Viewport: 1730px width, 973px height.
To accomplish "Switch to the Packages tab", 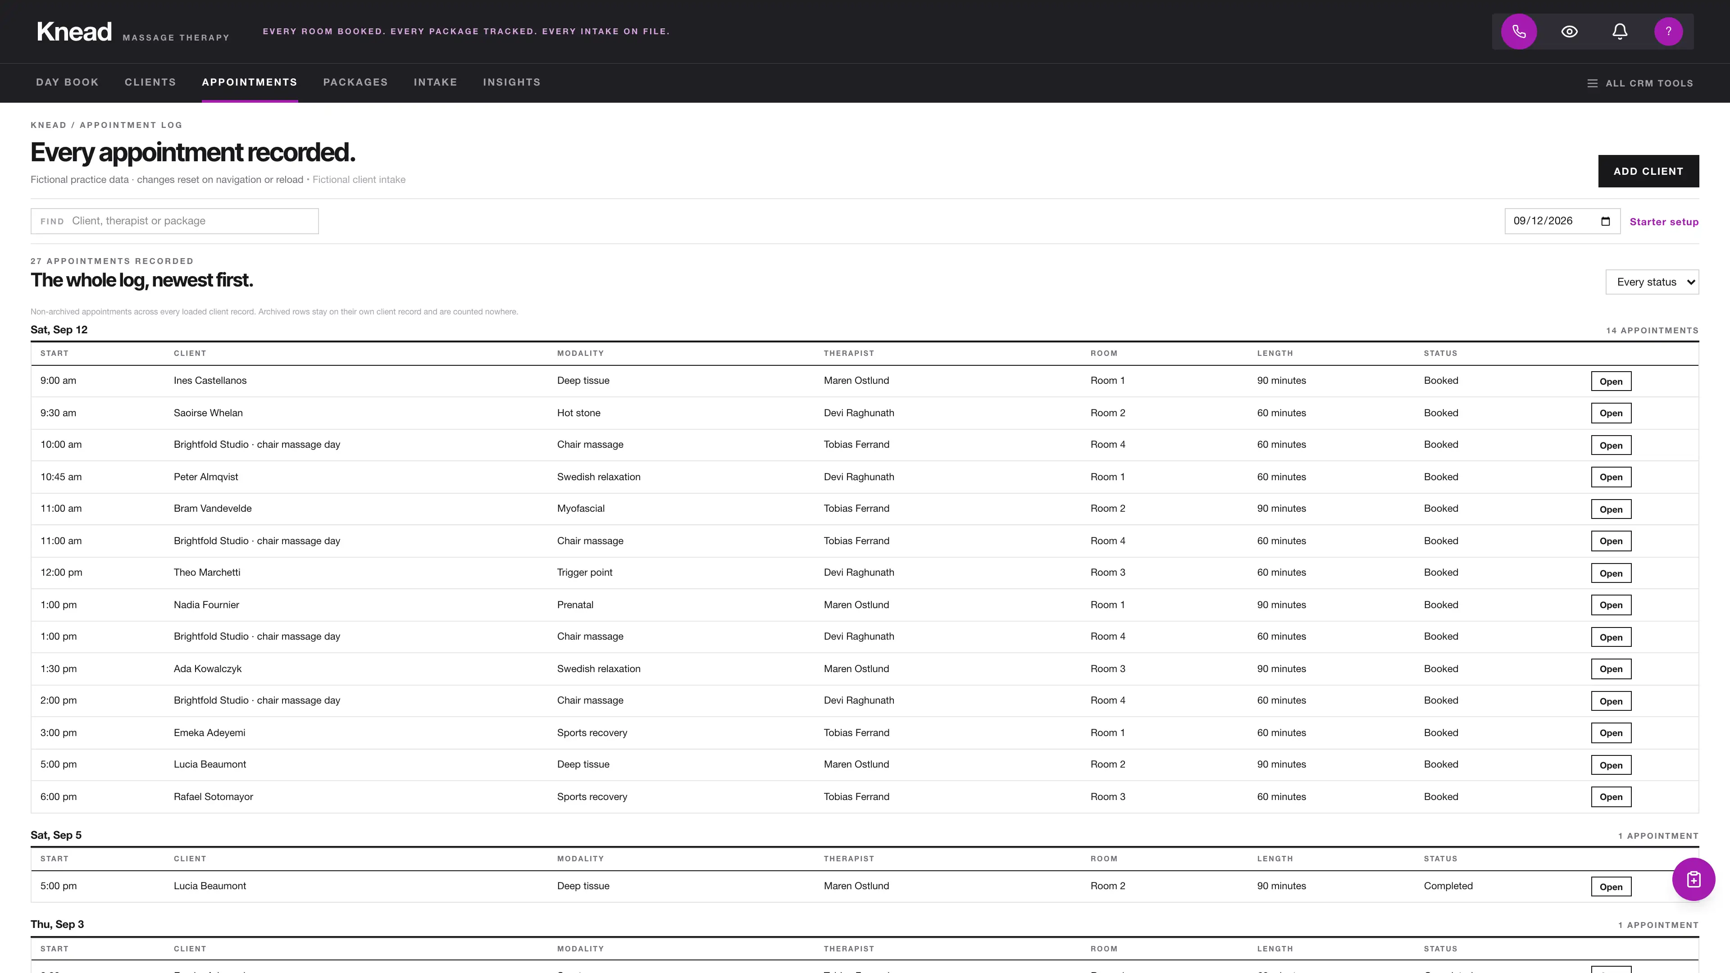I will [x=355, y=82].
